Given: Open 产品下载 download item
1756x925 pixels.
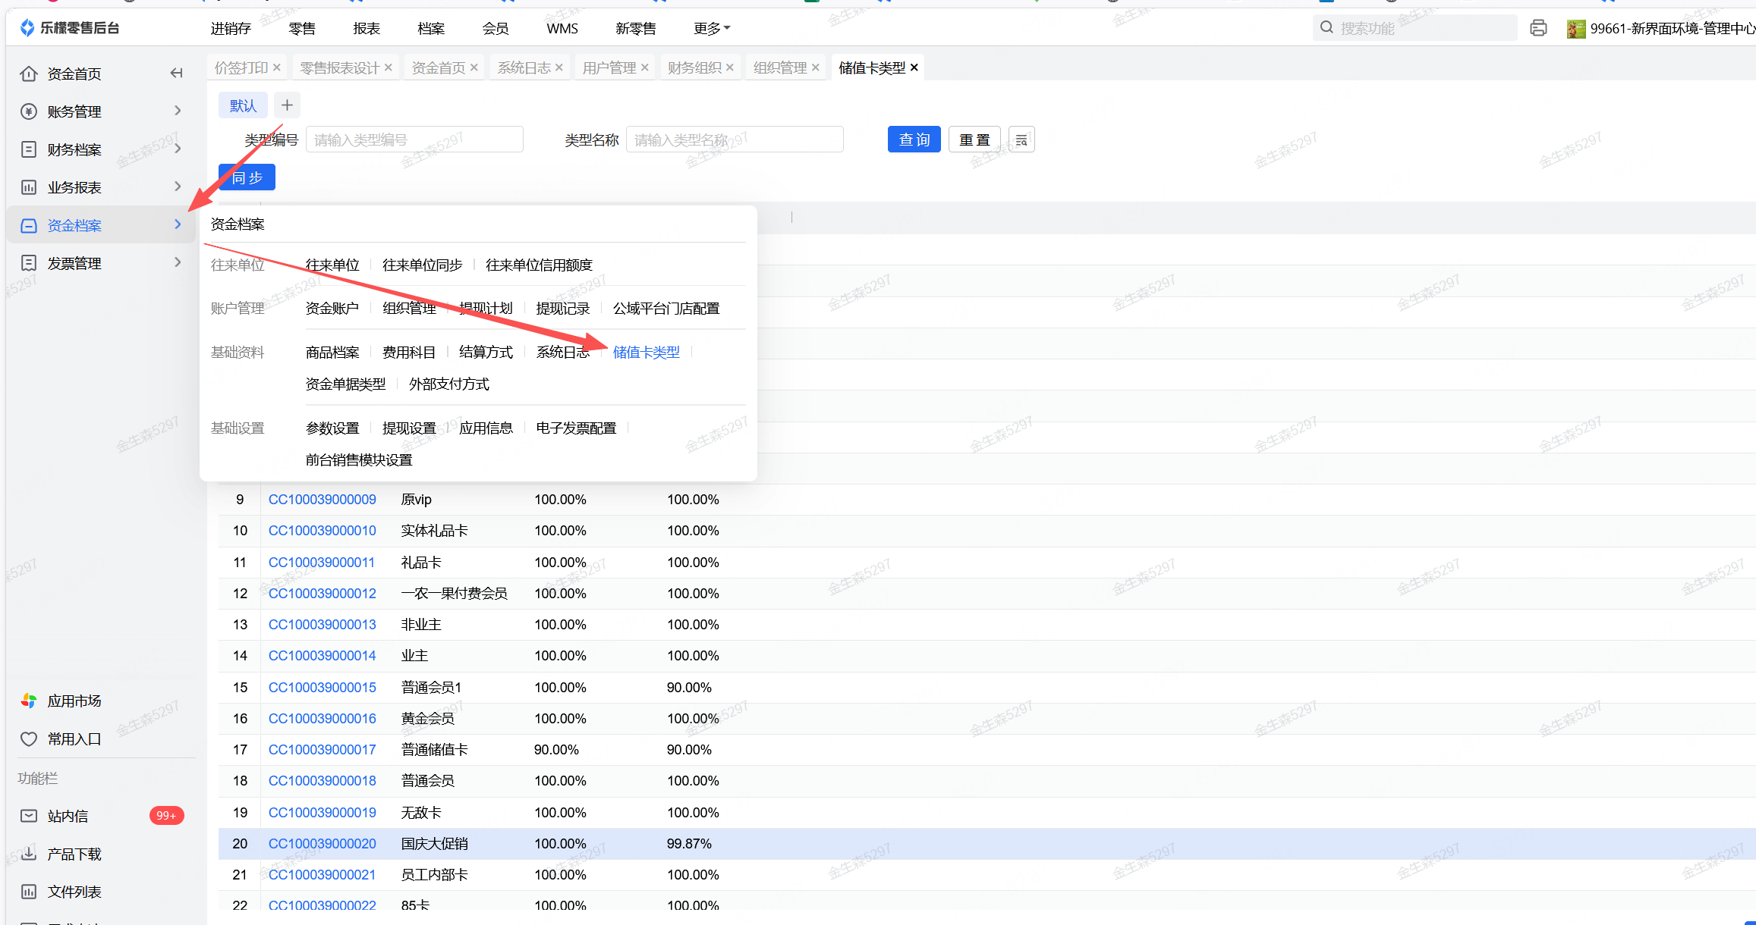Looking at the screenshot, I should (74, 854).
